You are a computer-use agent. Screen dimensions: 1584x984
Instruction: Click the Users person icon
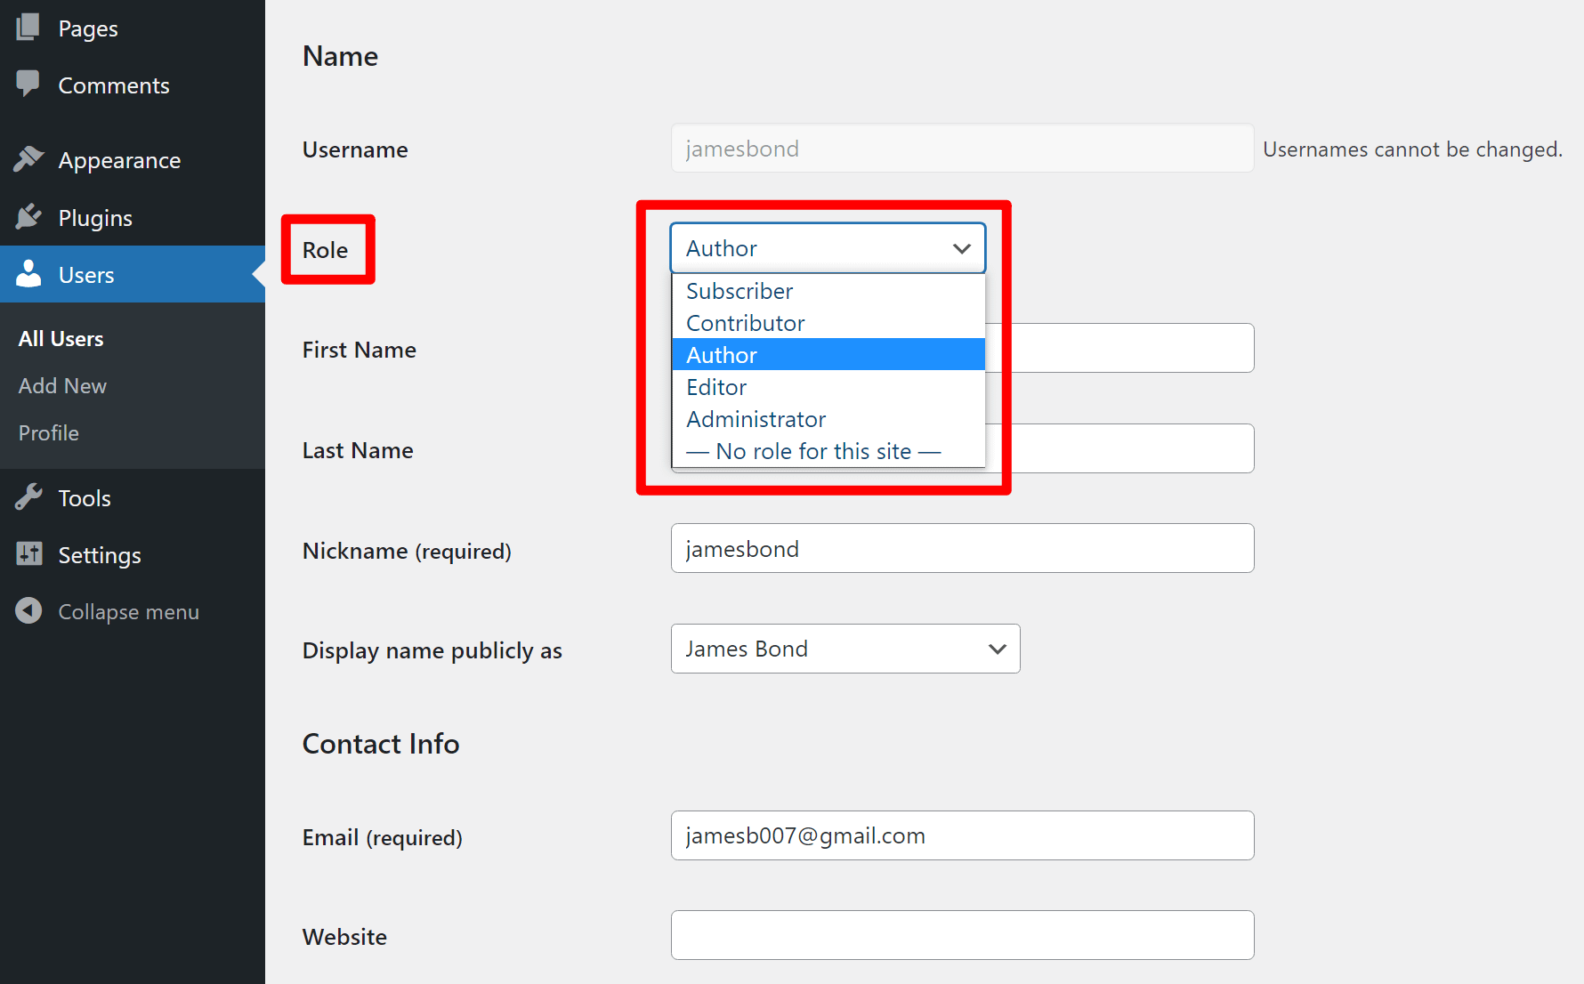tap(28, 274)
